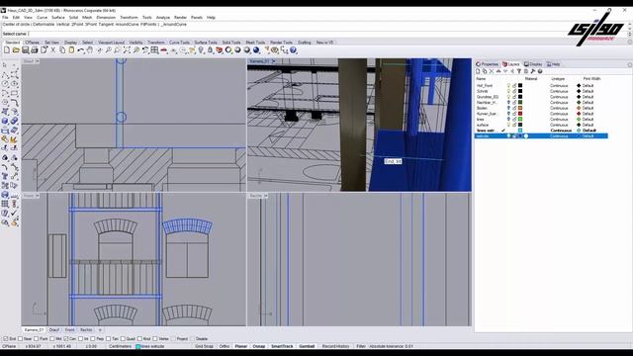
Task: Click the Undo arrow icon
Action: click(81, 50)
